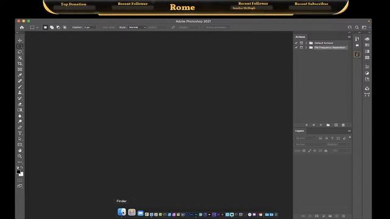The image size is (390, 219).
Task: Open the Search magnifier in options bar
Action: (357, 27)
